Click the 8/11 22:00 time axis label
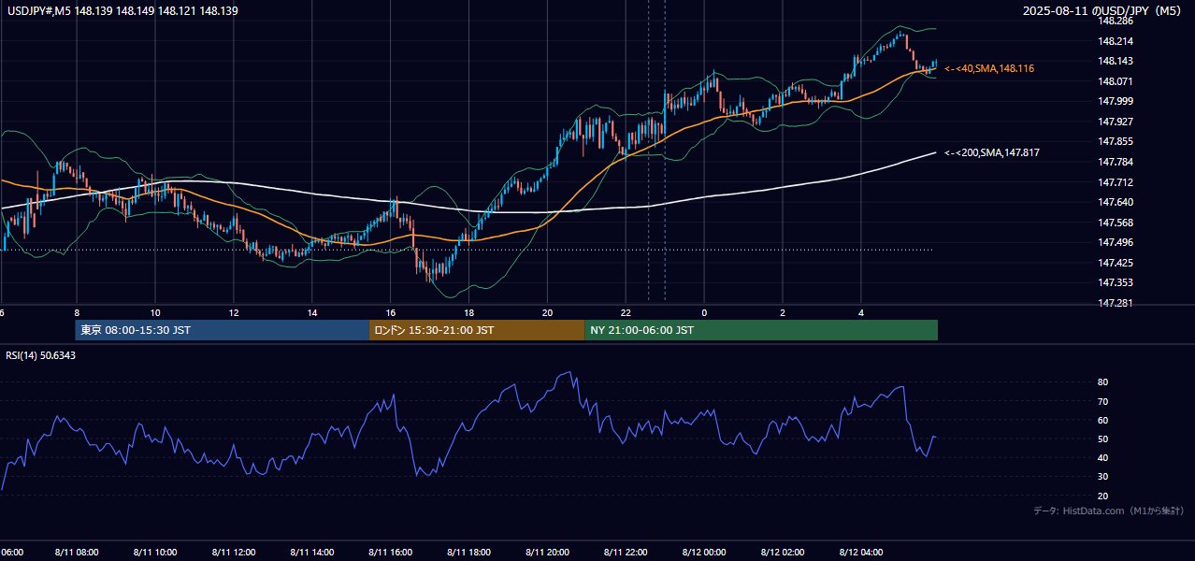Screen dimensions: 1195x561 pyautogui.click(x=626, y=552)
